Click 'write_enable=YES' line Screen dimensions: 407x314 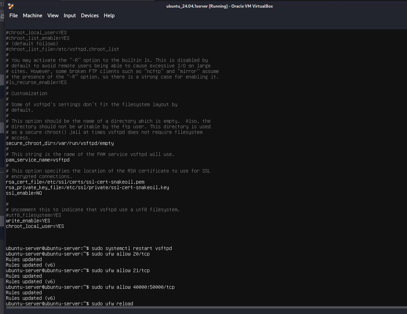coord(28,221)
